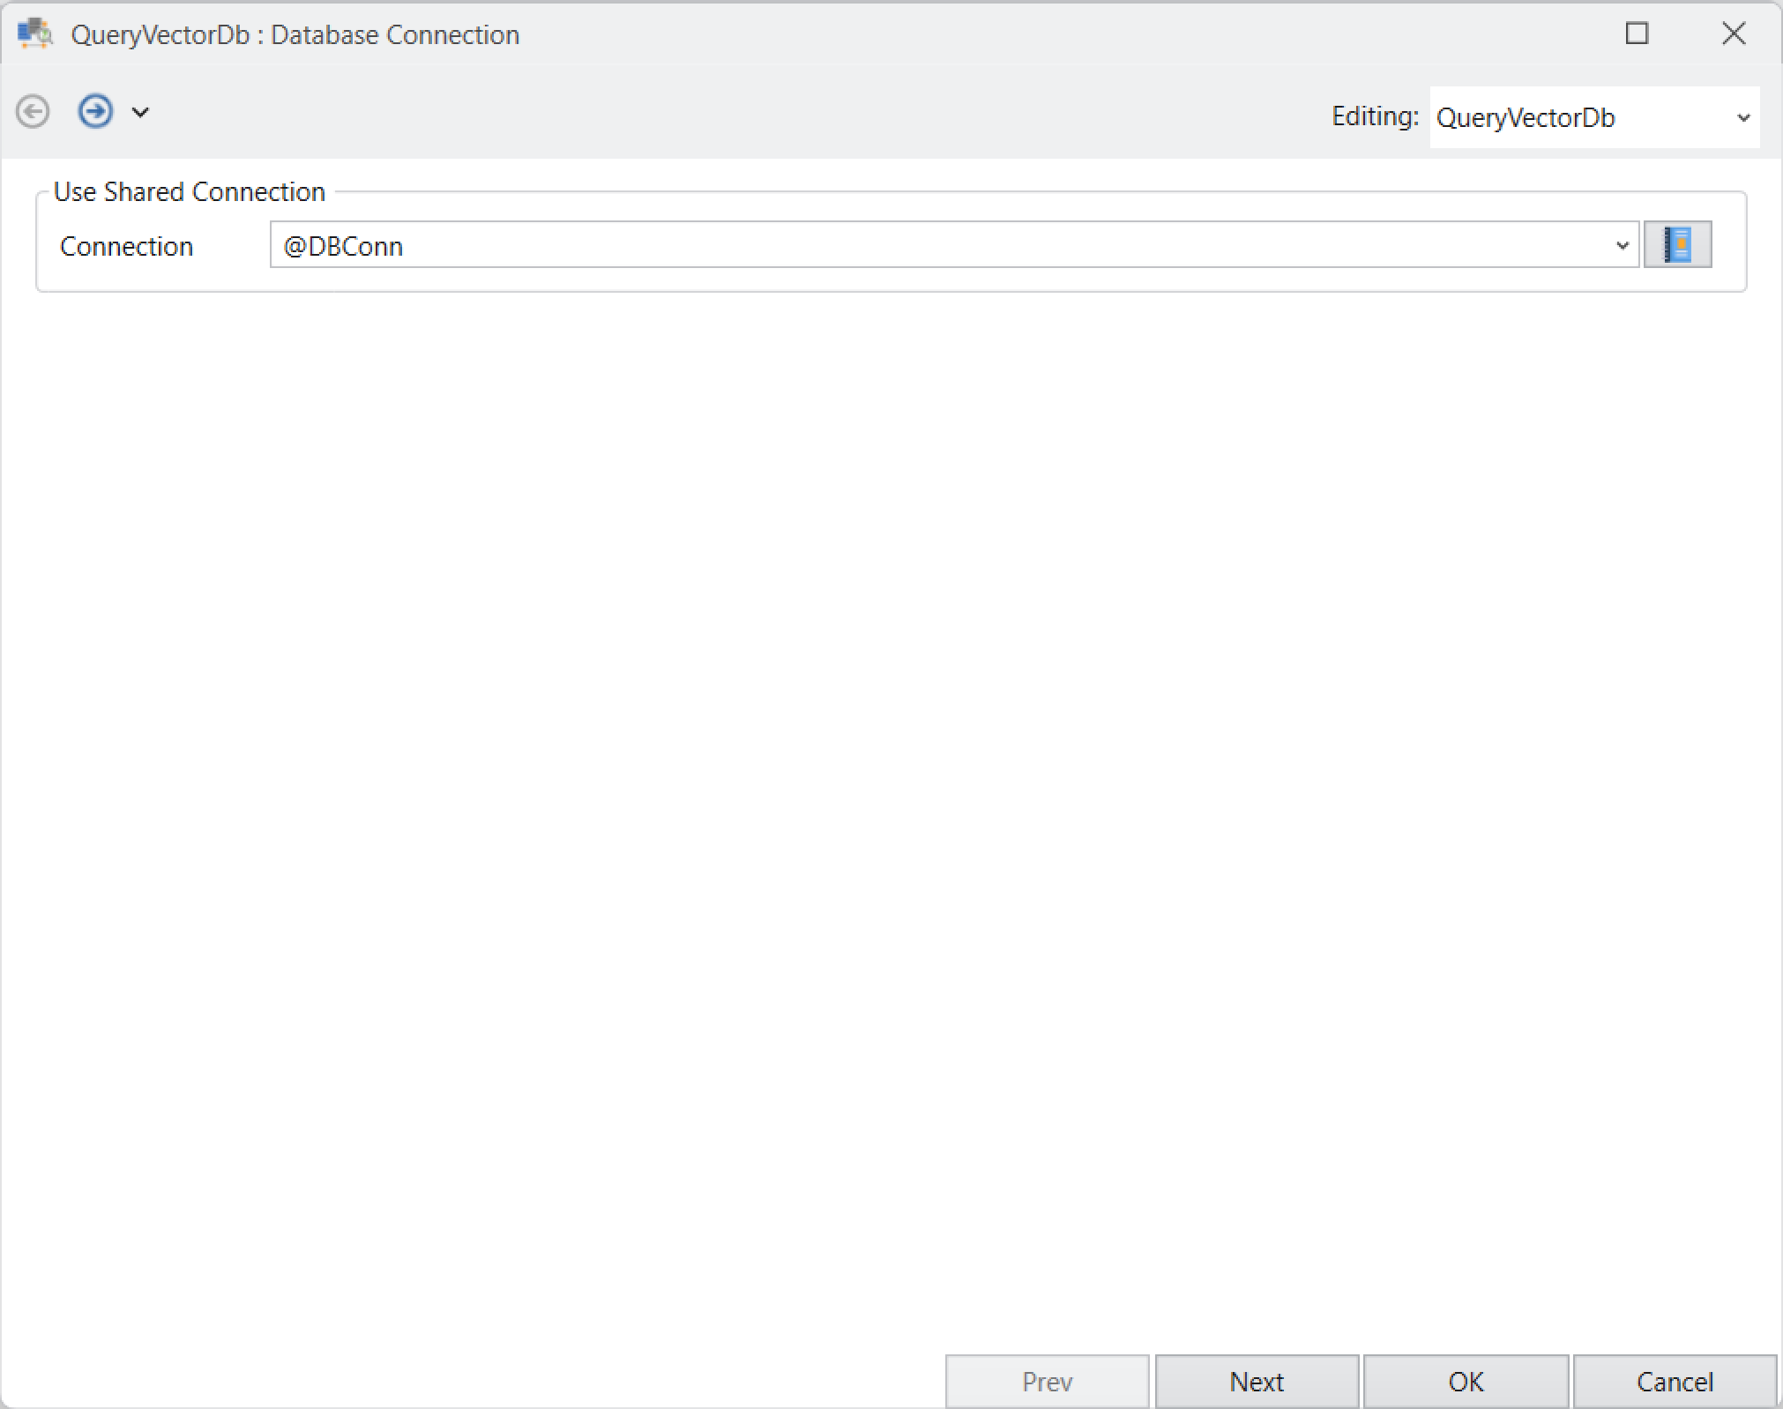Expand the forward navigation history chevron
The height and width of the screenshot is (1409, 1783).
(140, 112)
